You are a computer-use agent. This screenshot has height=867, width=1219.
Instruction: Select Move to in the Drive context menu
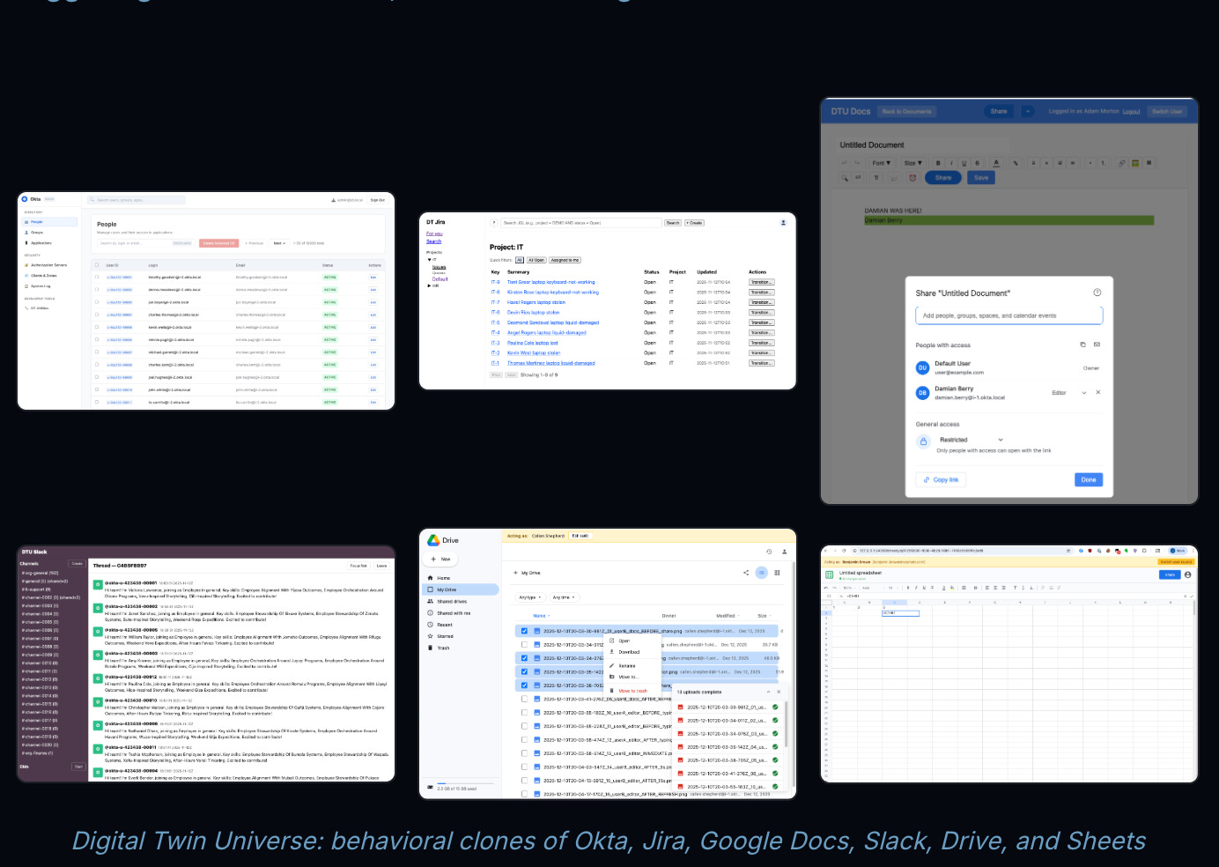click(x=632, y=677)
